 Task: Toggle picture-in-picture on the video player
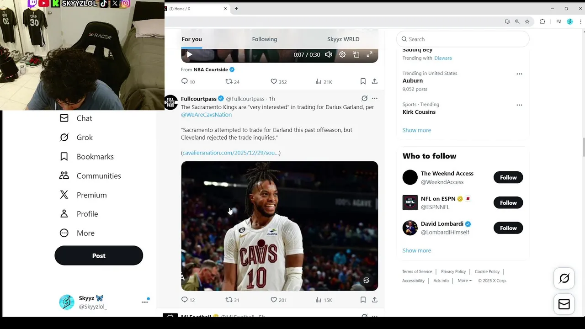(356, 55)
